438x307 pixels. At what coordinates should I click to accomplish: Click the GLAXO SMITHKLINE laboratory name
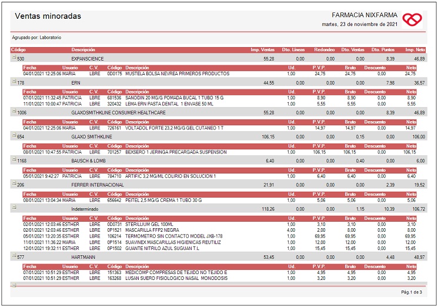click(x=92, y=137)
